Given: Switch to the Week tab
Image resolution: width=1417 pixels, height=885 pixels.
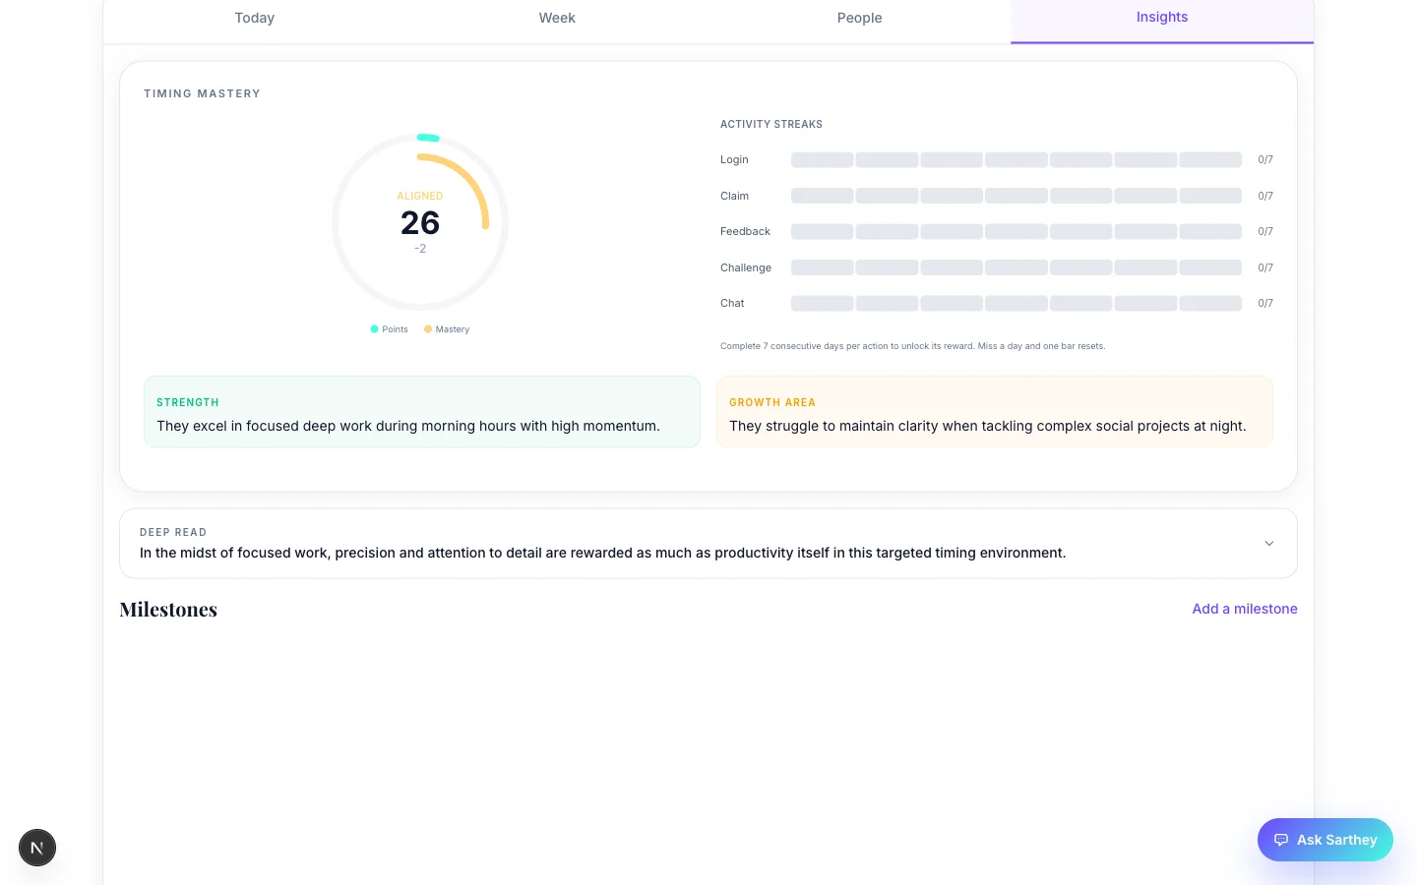Looking at the screenshot, I should tap(557, 18).
